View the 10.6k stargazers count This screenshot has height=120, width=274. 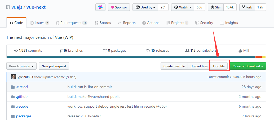point(230,7)
